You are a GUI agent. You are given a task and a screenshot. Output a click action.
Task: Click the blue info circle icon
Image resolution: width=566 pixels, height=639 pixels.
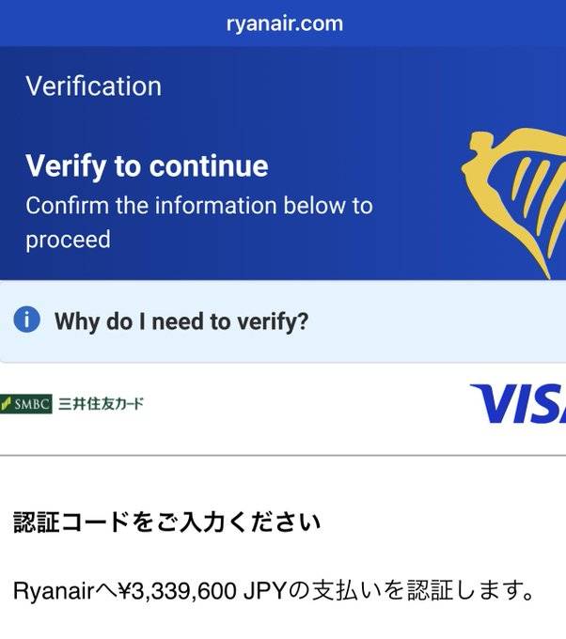click(x=27, y=319)
